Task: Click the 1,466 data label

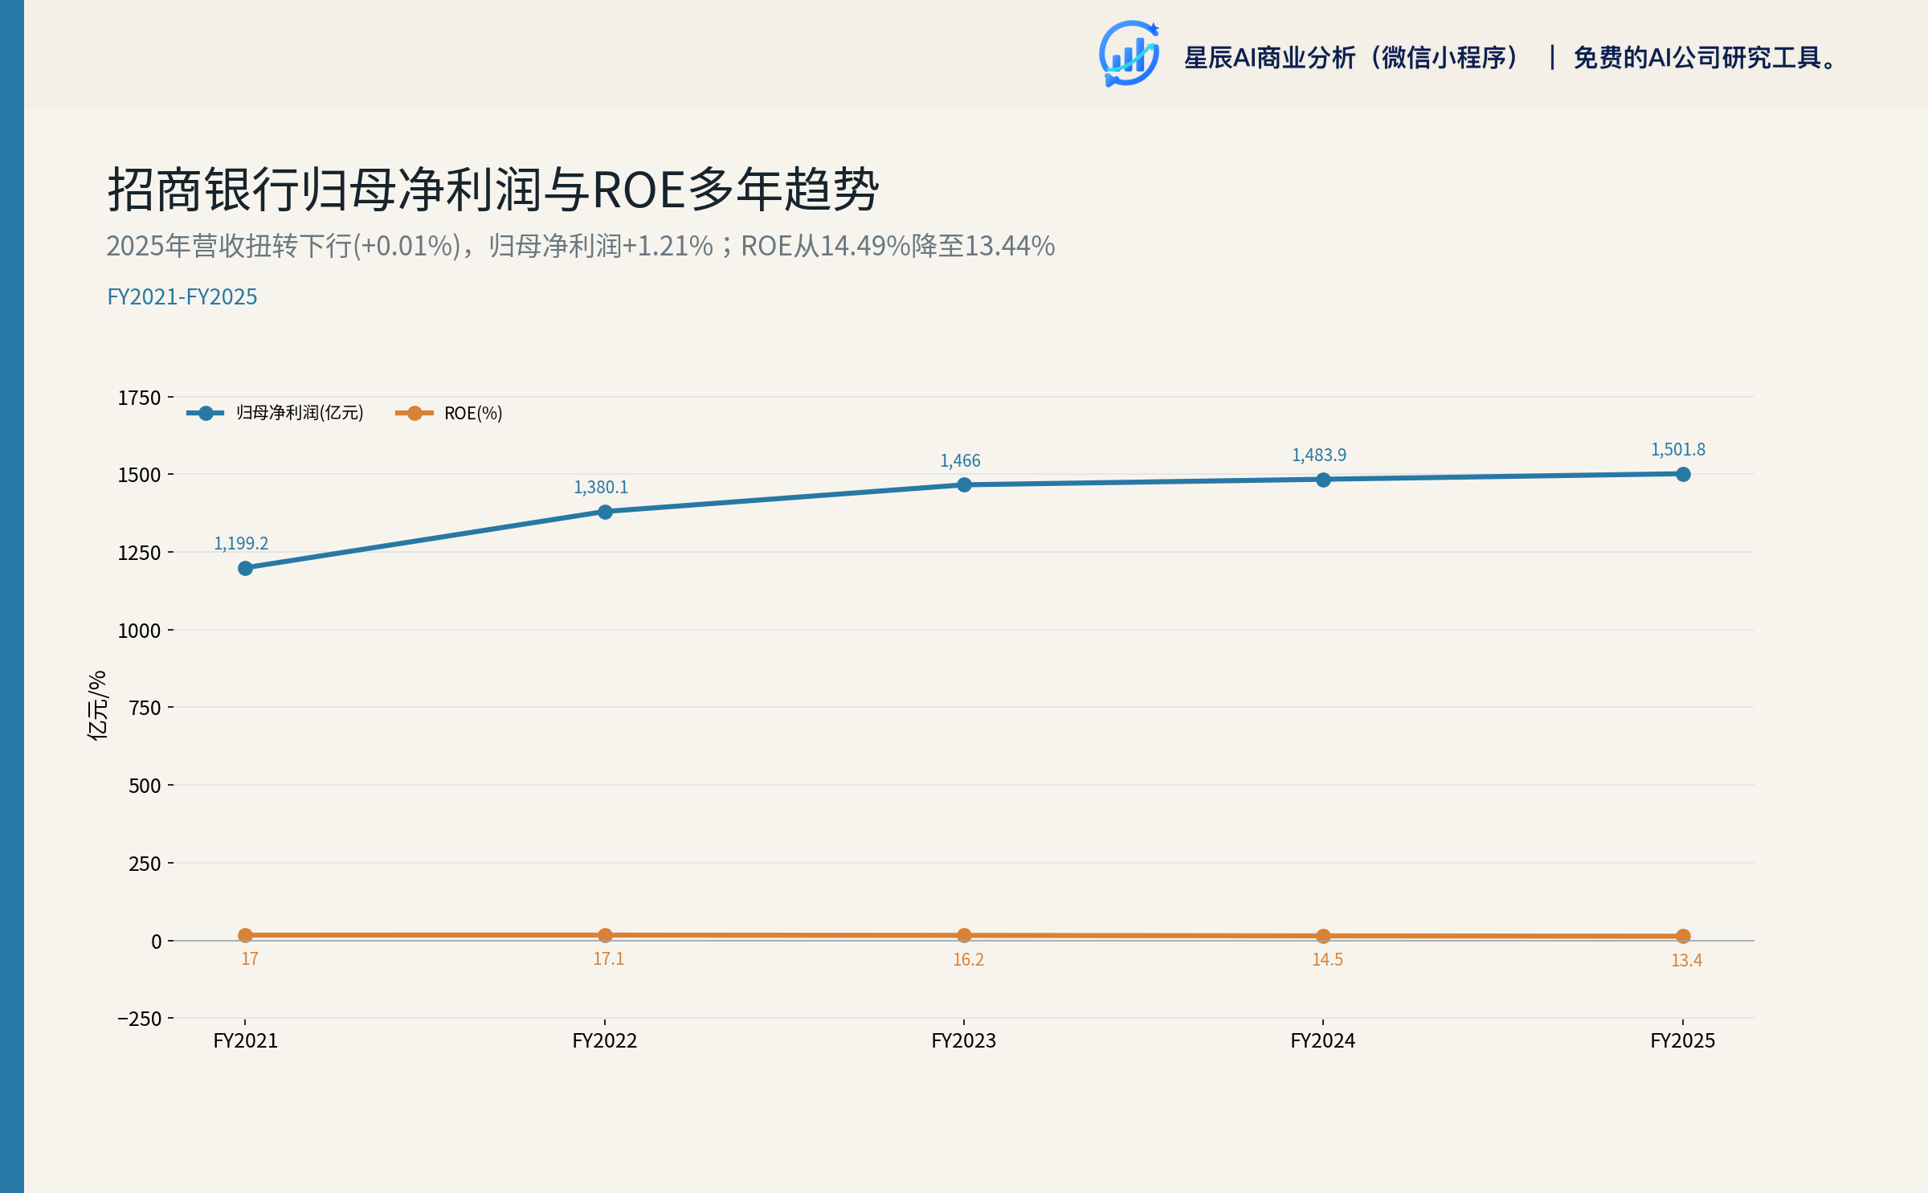Action: point(961,461)
